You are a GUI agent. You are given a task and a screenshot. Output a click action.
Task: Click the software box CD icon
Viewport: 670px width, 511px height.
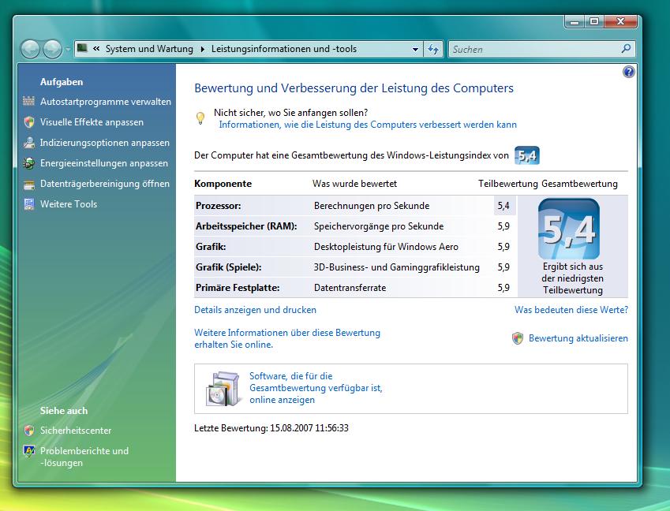[x=223, y=389]
